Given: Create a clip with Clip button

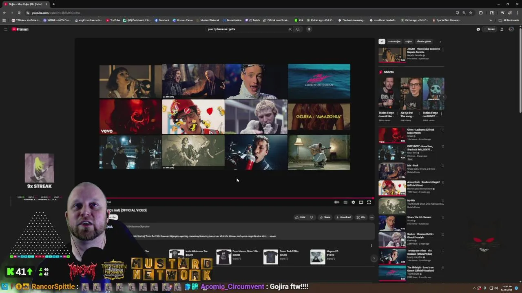Looking at the screenshot, I should pyautogui.click(x=361, y=217).
